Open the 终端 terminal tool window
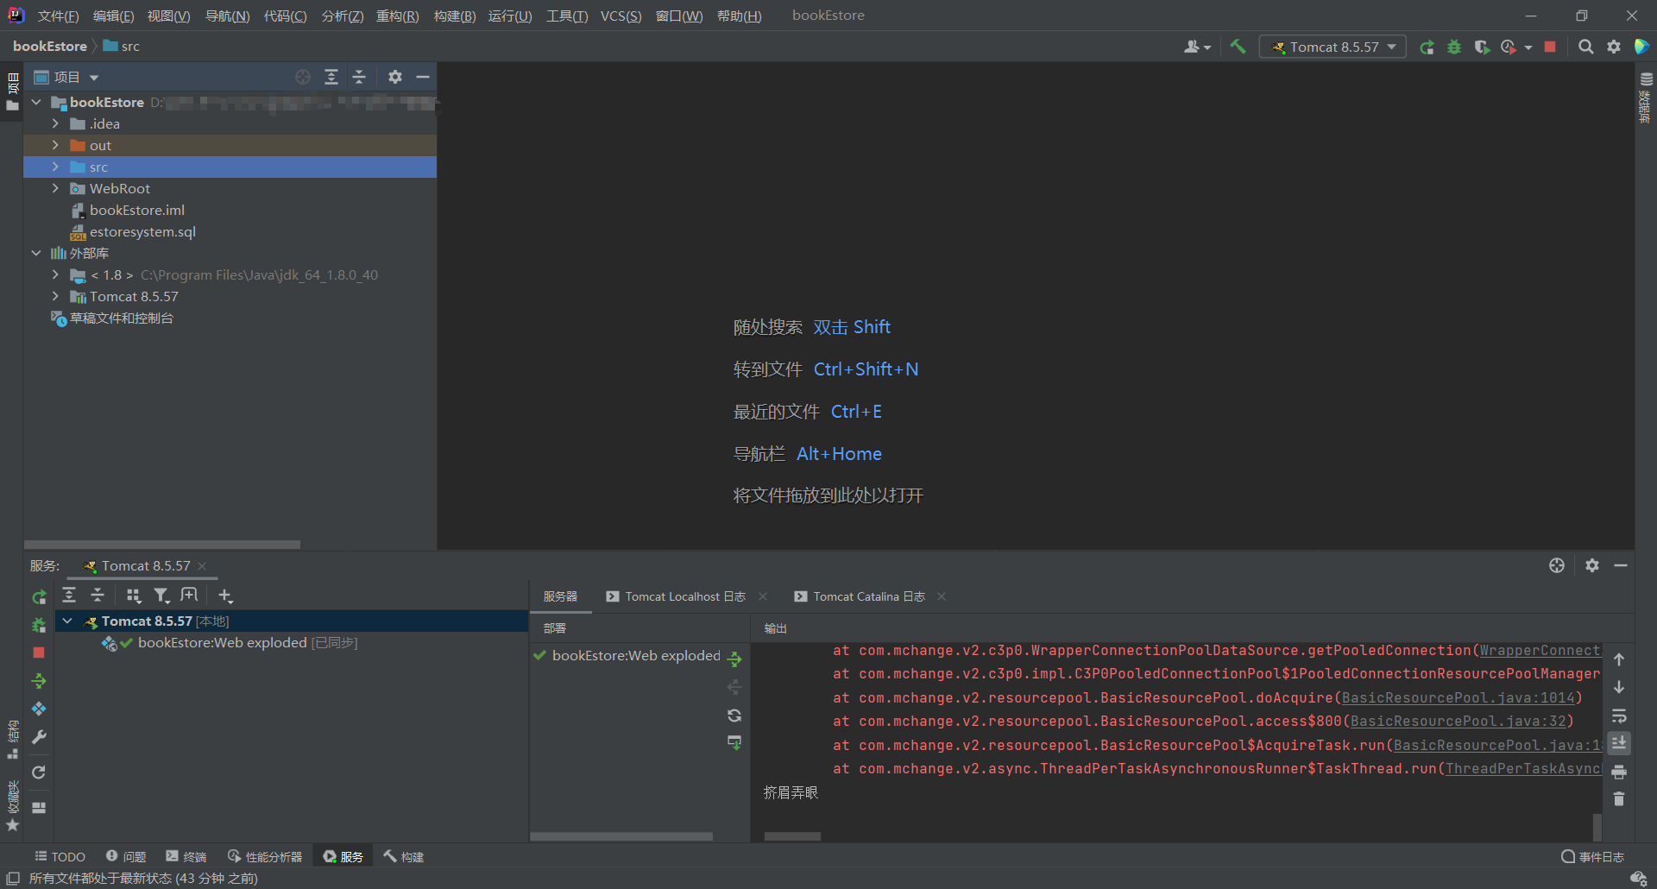 186,856
